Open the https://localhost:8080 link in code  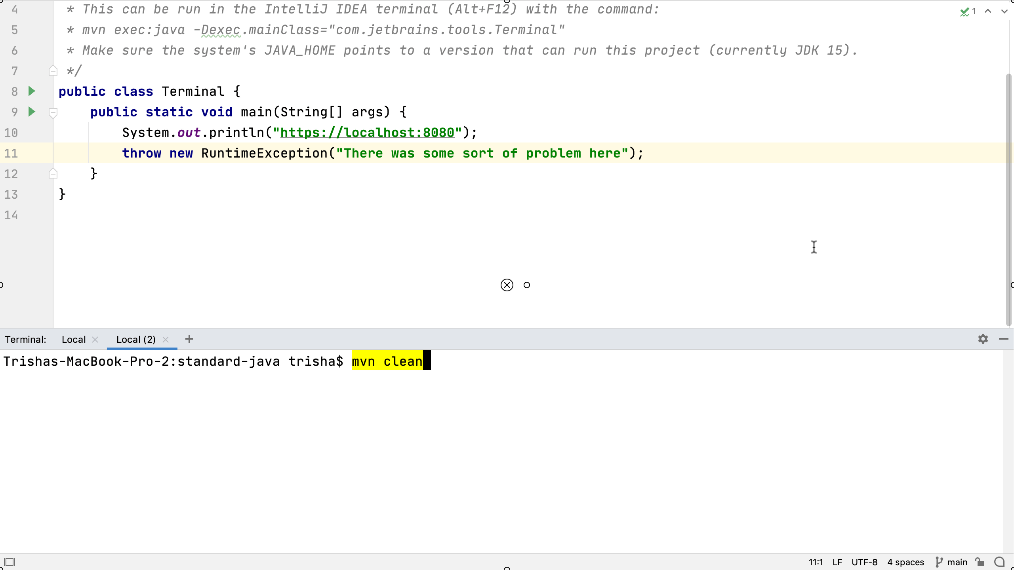pos(367,133)
